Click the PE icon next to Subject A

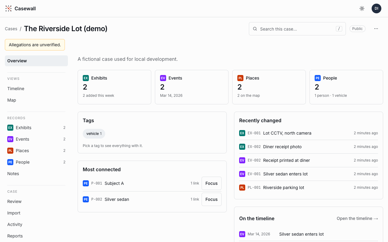coord(86,183)
